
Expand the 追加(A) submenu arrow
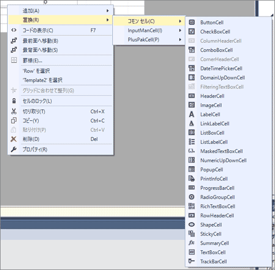(x=108, y=11)
